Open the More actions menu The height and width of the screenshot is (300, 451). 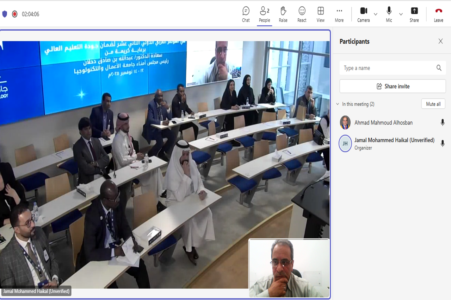[339, 14]
